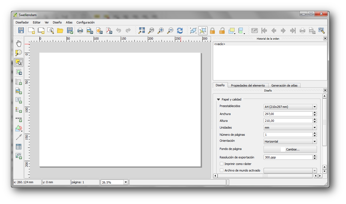Select the Add label text tool
The image size is (346, 204).
pyautogui.click(x=19, y=100)
